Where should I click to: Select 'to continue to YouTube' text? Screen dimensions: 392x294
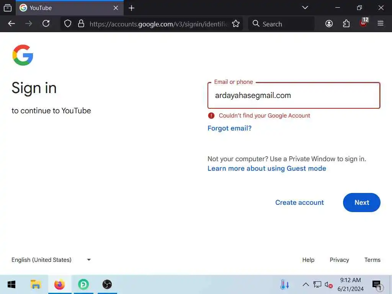(x=51, y=111)
